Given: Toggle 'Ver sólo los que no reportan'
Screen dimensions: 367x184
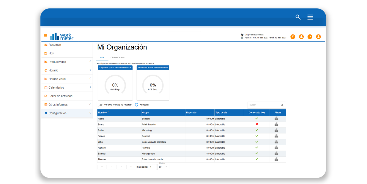Looking at the screenshot, I should (x=100, y=105).
